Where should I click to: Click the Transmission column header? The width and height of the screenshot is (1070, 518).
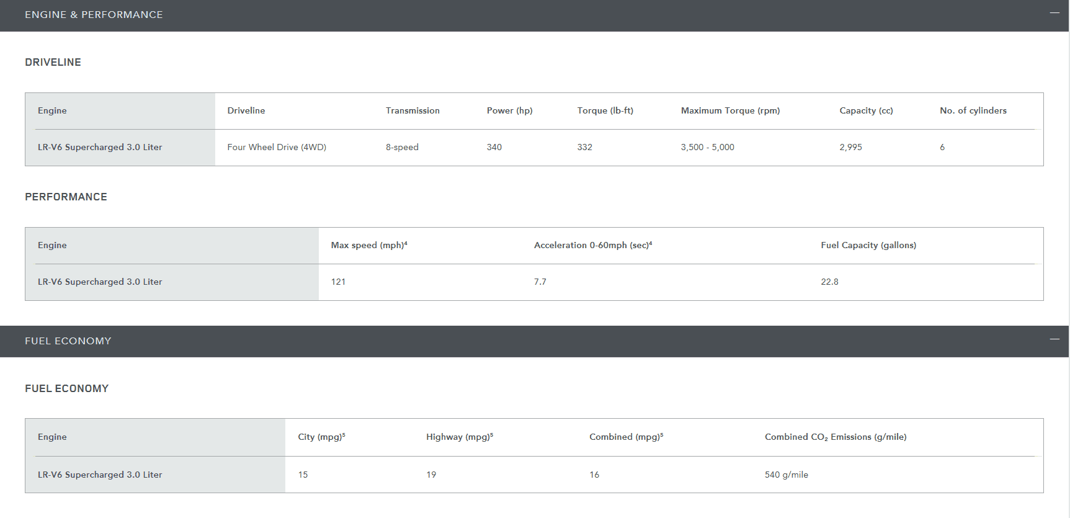click(412, 110)
